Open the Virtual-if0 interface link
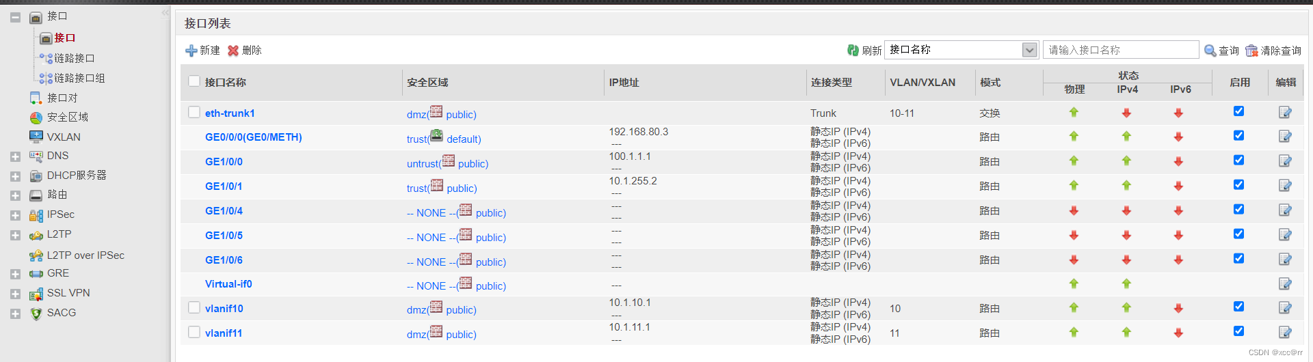Screen dimensions: 1313x362 tap(228, 284)
